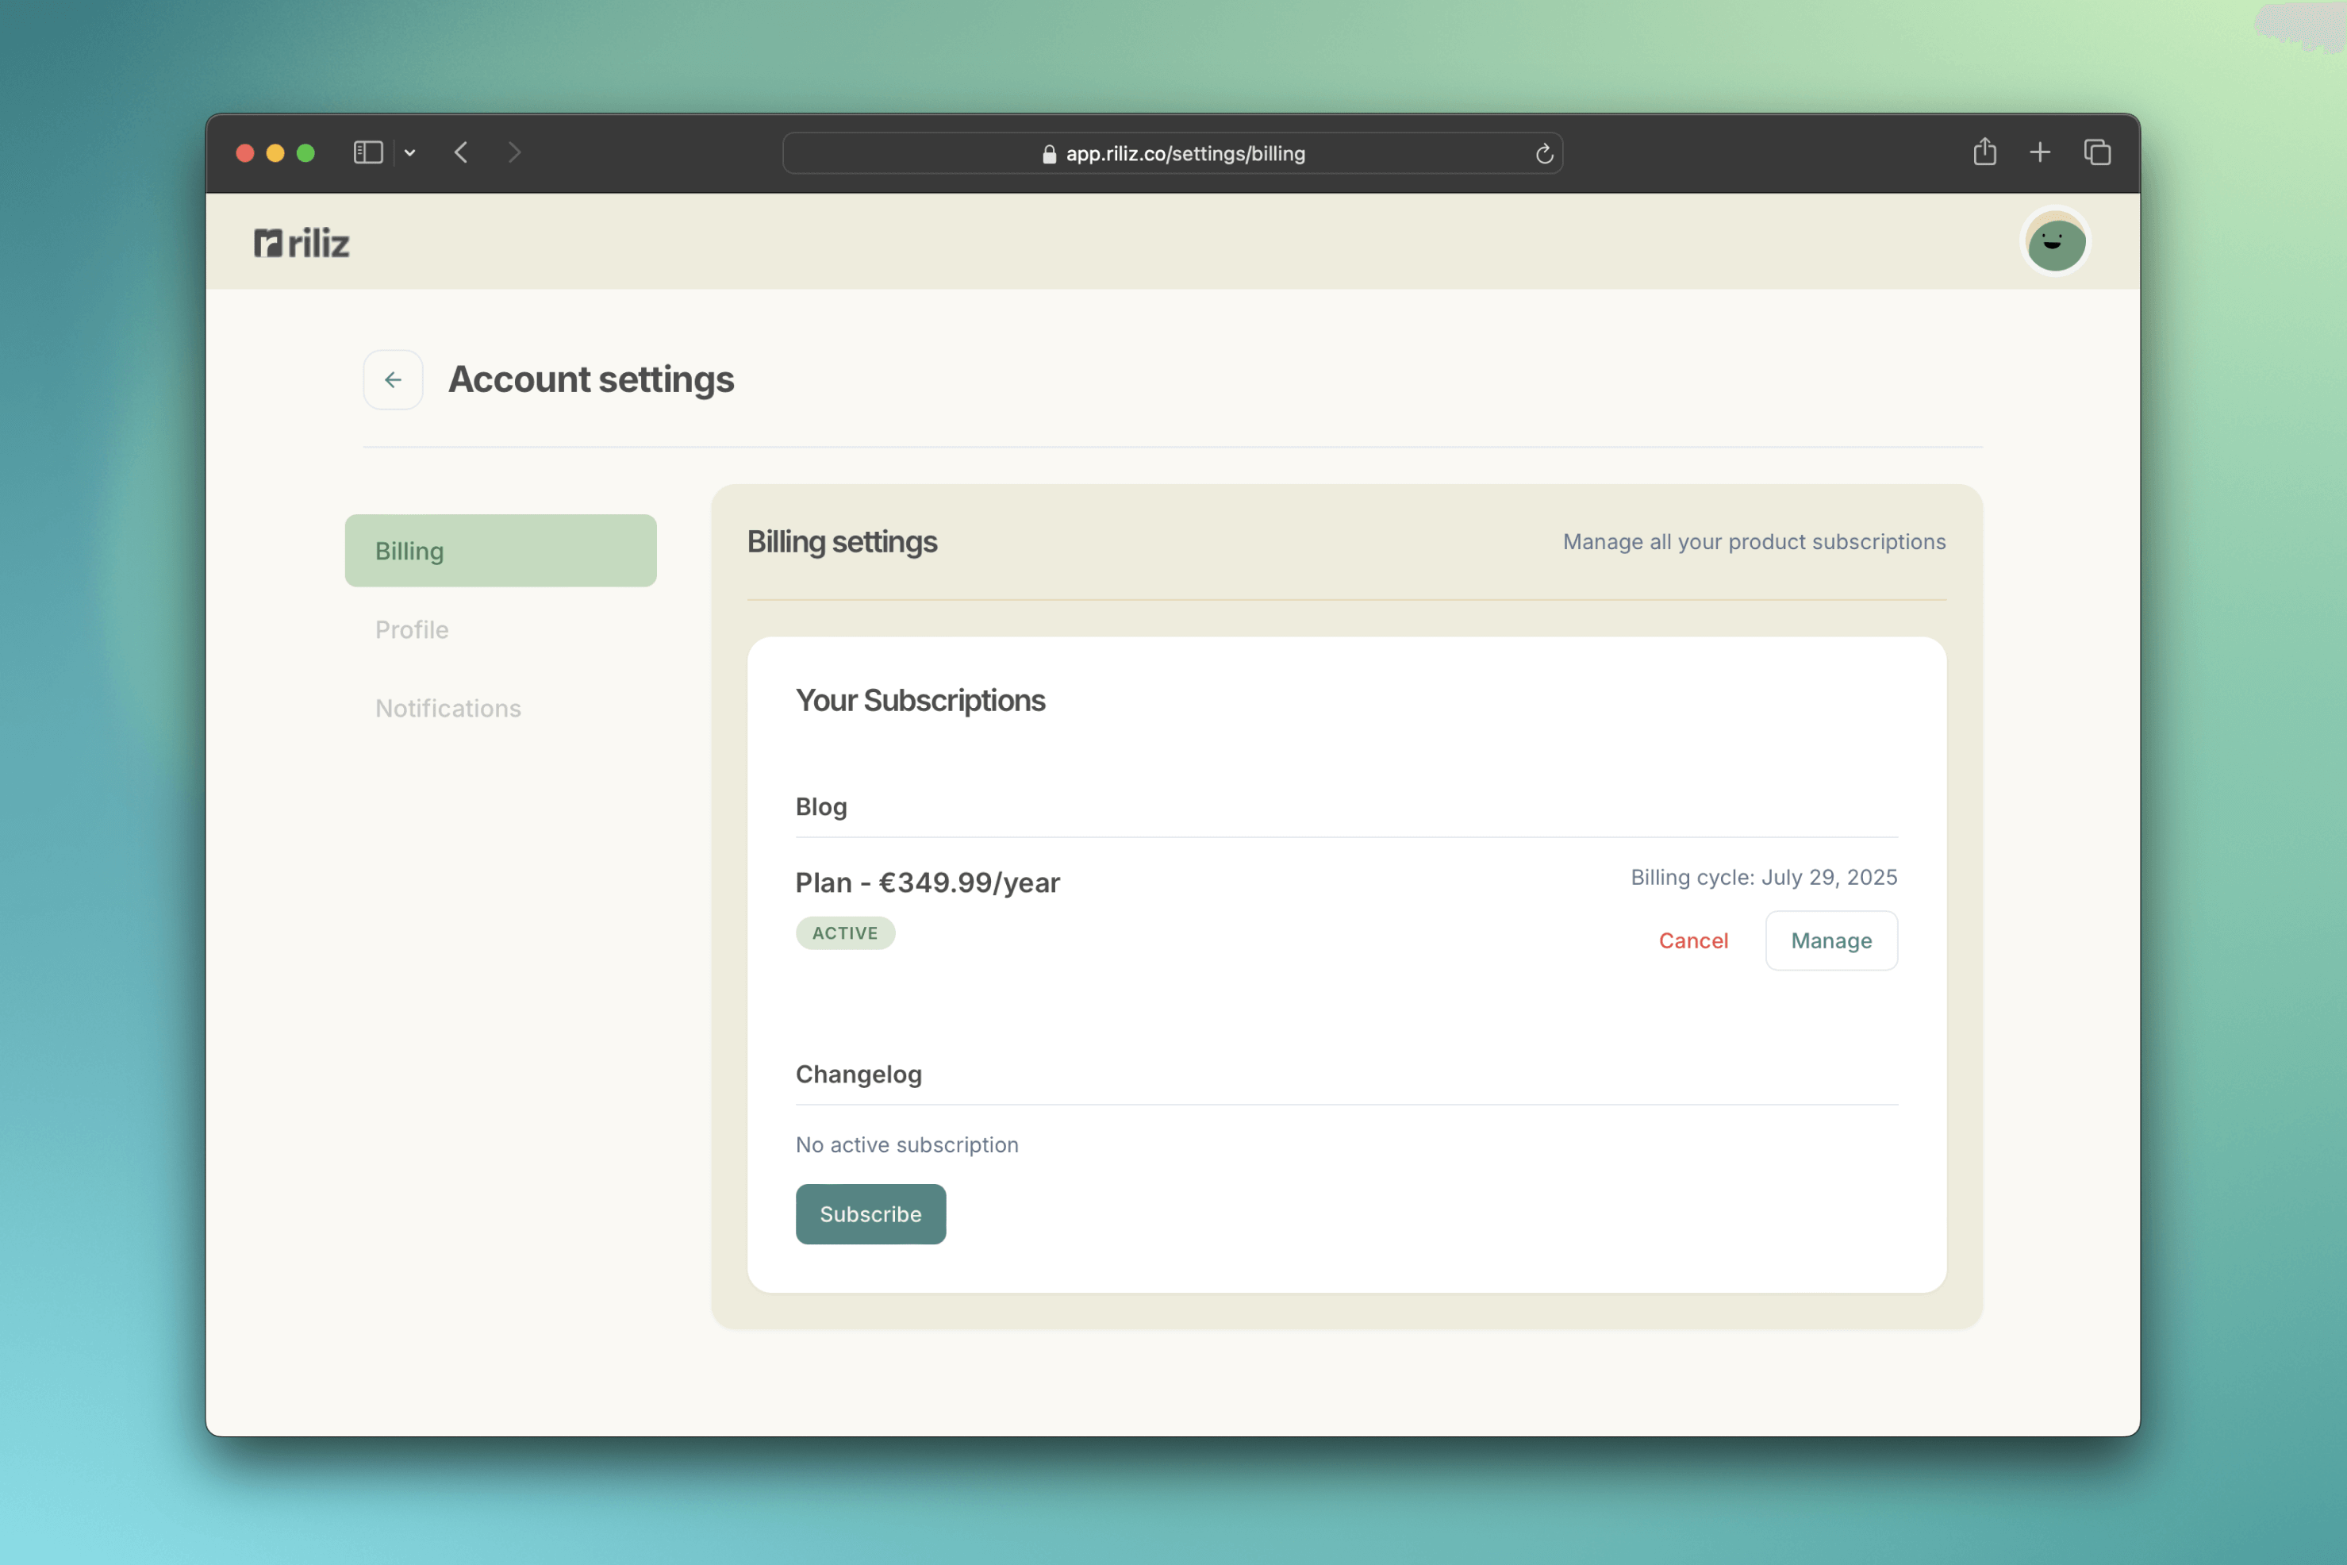
Task: Subscribe to the Changelog product
Action: 870,1213
